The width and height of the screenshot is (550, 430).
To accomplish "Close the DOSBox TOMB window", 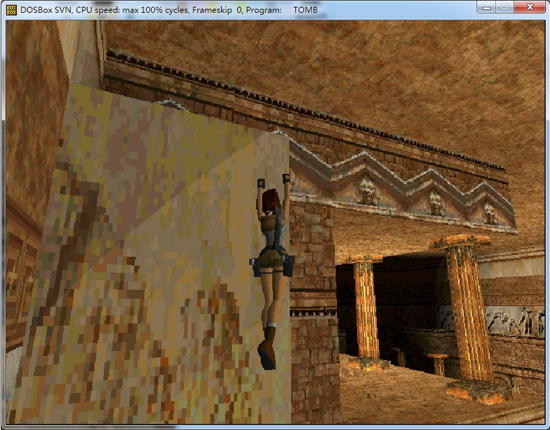I will pyautogui.click(x=530, y=7).
